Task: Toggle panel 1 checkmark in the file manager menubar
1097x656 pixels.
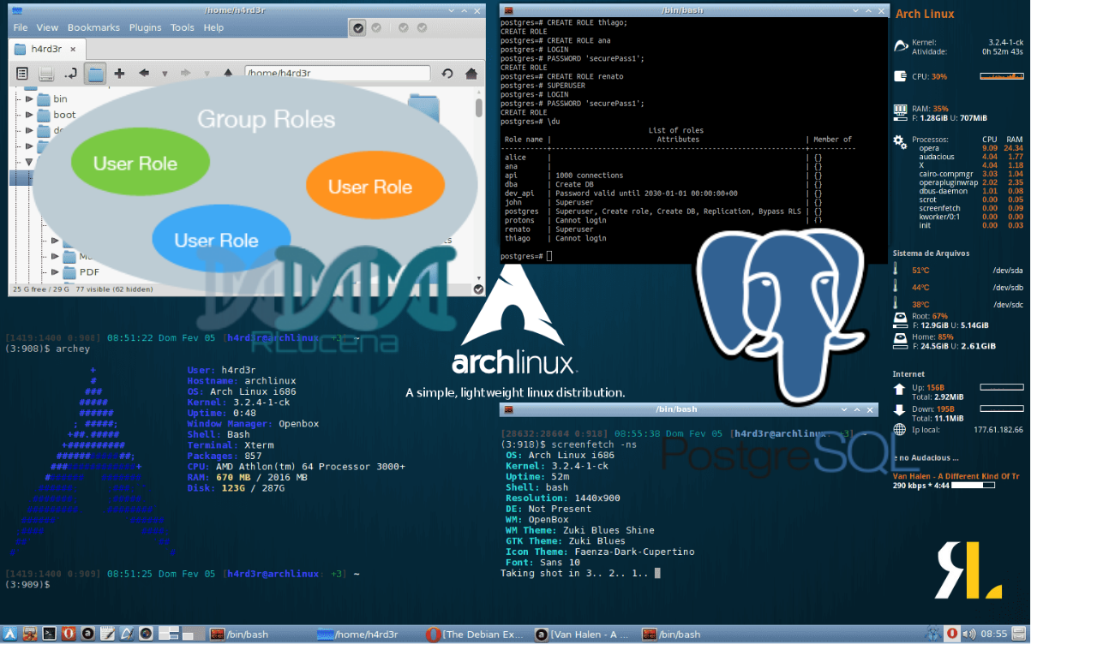Action: (x=359, y=28)
